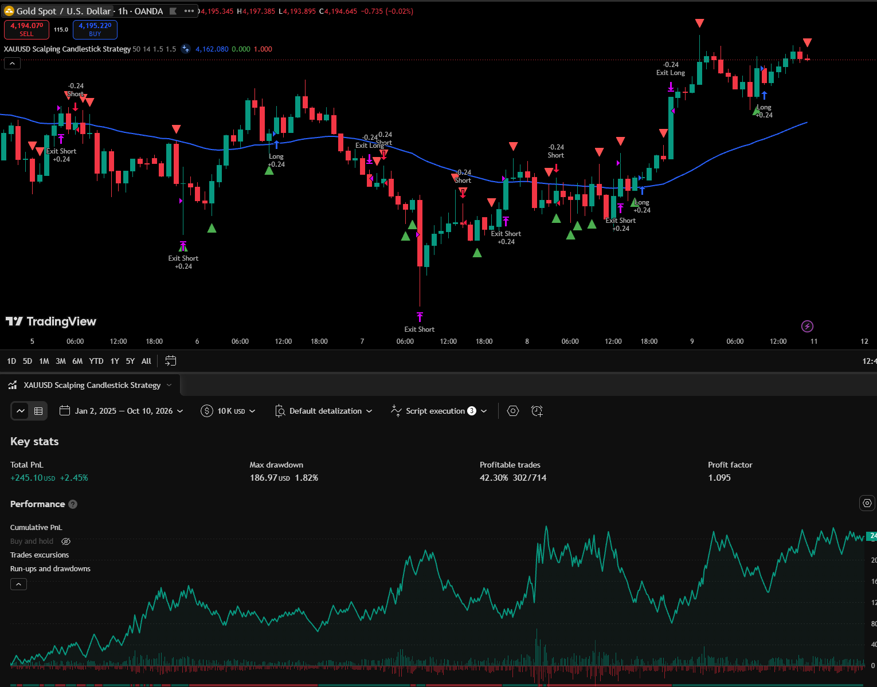Click the 'Exit Long -0.24' marker near 9
Viewport: 877px width, 687px height.
671,69
